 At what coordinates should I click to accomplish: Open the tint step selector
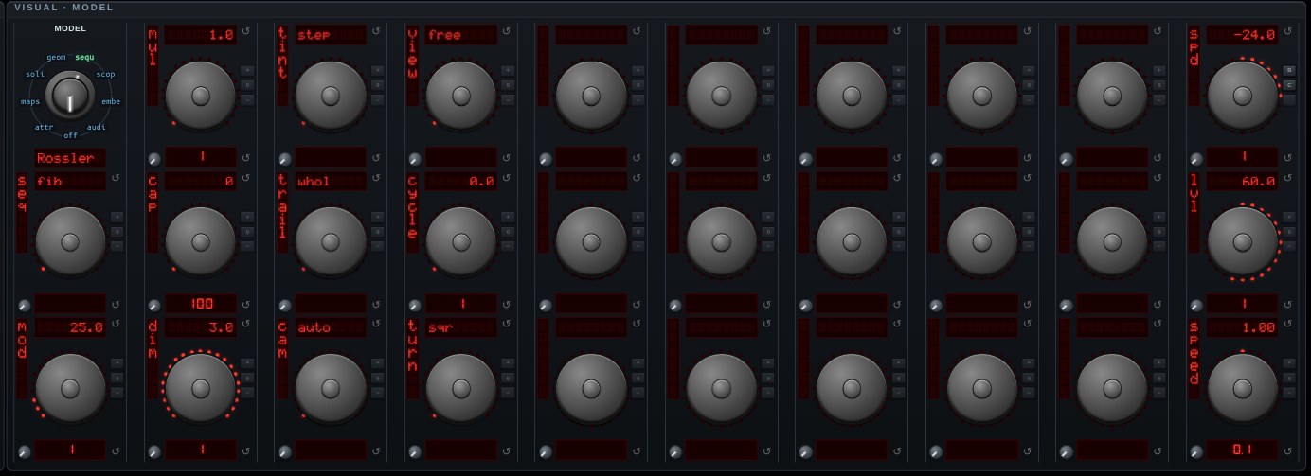[x=331, y=35]
